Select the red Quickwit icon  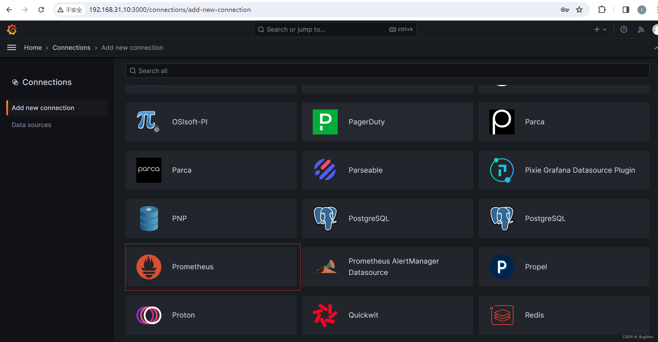325,315
